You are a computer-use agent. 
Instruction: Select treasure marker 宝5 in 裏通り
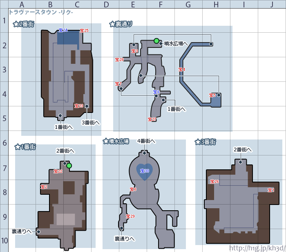[x=212, y=95]
